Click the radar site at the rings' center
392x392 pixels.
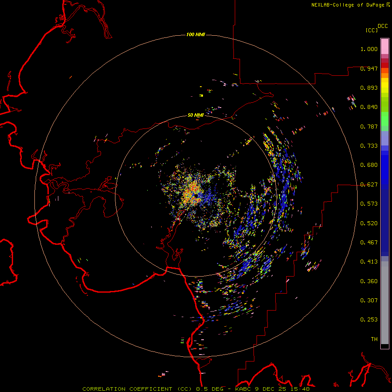(196, 196)
